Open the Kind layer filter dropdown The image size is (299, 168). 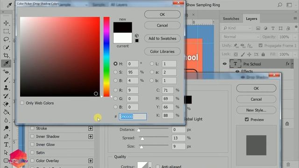[237, 28]
